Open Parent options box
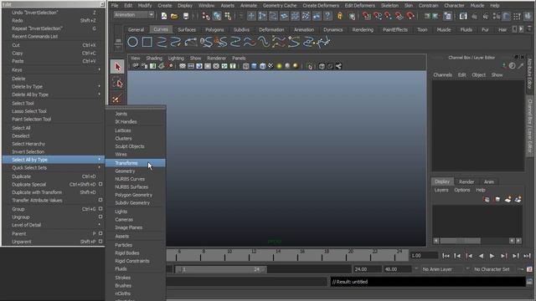 [100, 233]
